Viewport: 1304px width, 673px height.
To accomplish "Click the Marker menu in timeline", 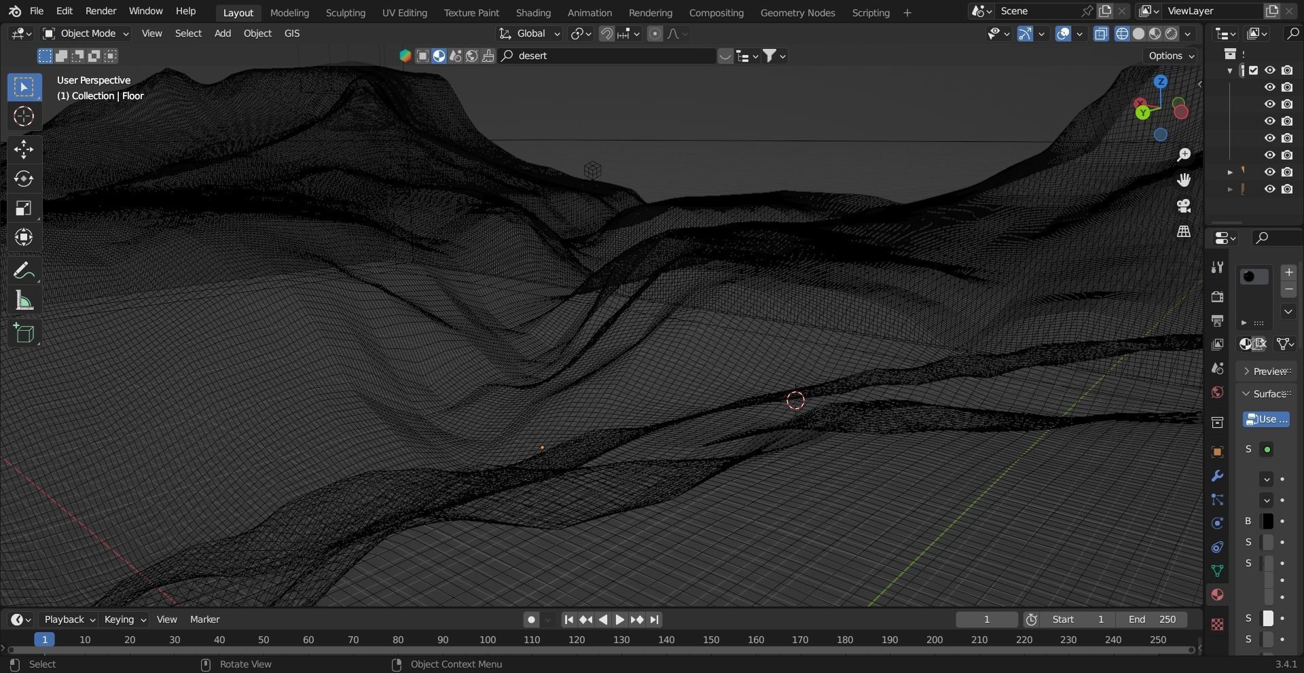I will tap(204, 619).
